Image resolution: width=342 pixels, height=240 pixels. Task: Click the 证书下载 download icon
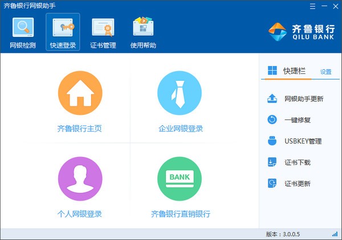[272, 162]
